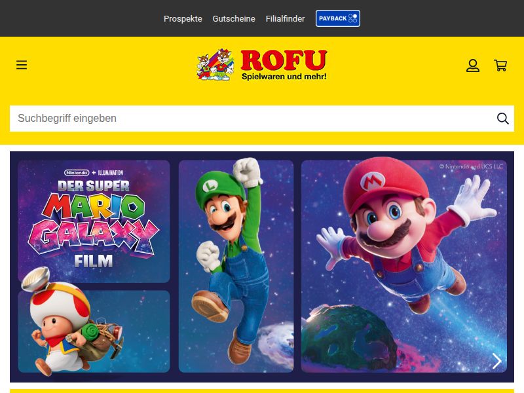Screen dimensions: 524x393
Task: Open the Filialfinder store locator
Action: 285,19
